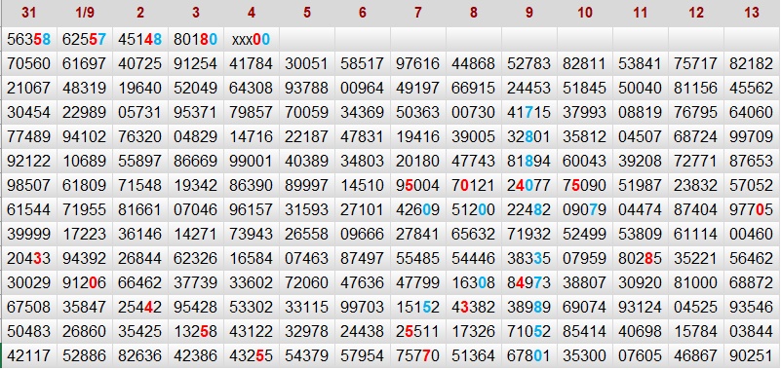The image size is (781, 370).
Task: Click the empty cell under header 10
Action: [585, 39]
